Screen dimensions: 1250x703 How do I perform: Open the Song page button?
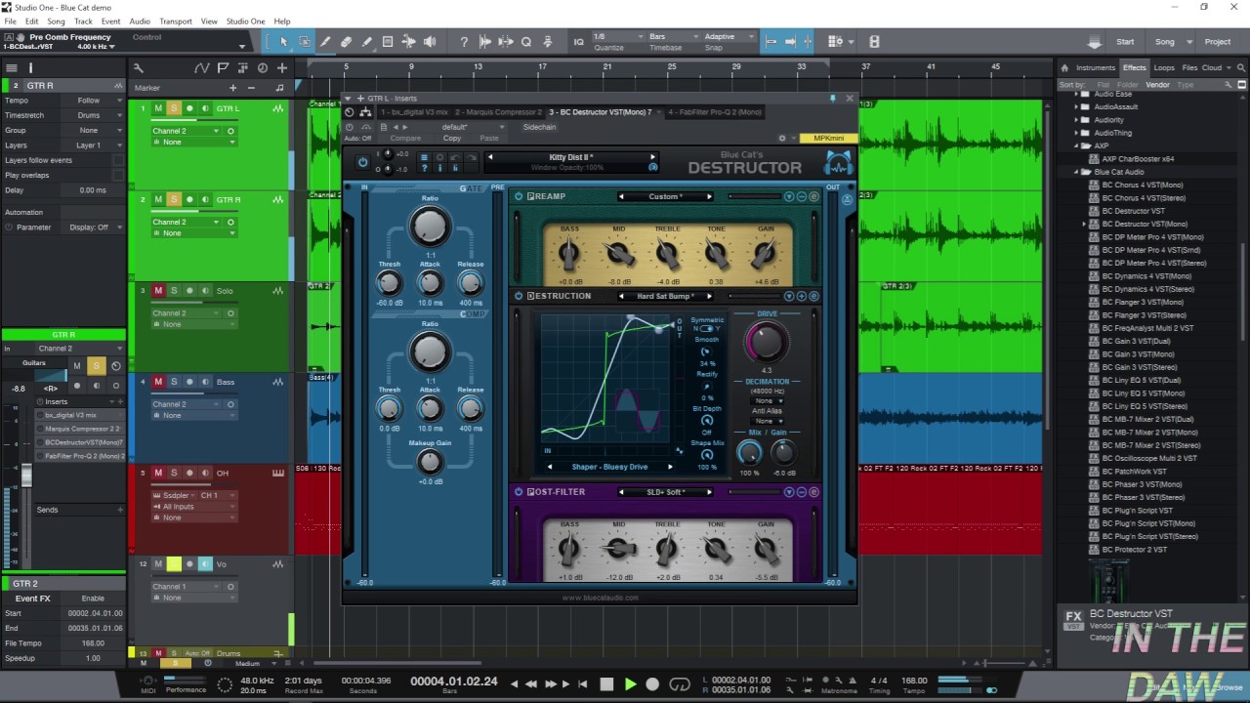point(1165,42)
